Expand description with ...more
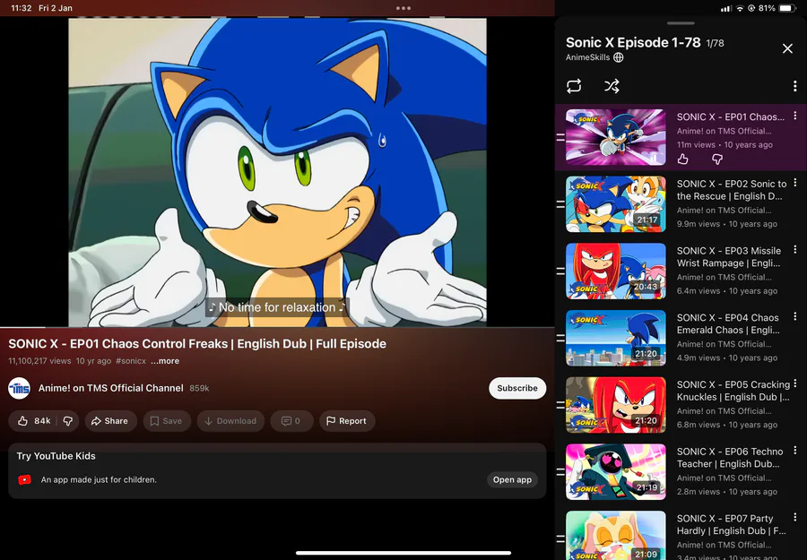 [x=165, y=361]
